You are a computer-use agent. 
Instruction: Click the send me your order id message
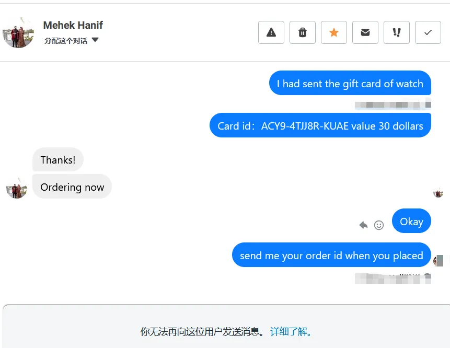click(331, 255)
